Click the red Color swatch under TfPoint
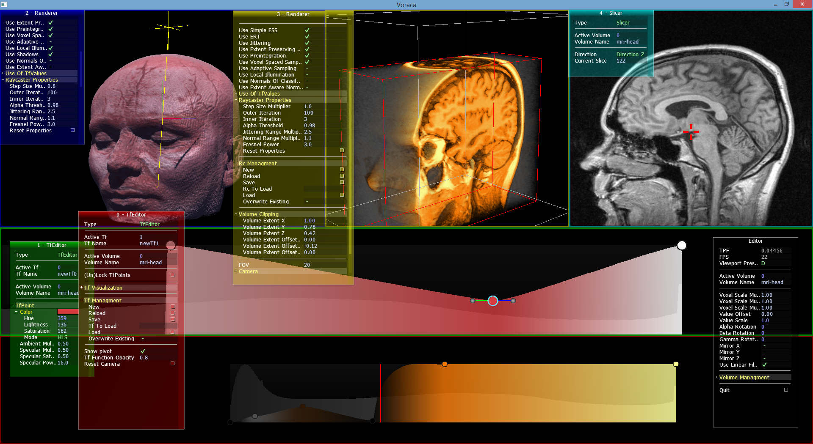Image resolution: width=813 pixels, height=444 pixels. coord(68,312)
